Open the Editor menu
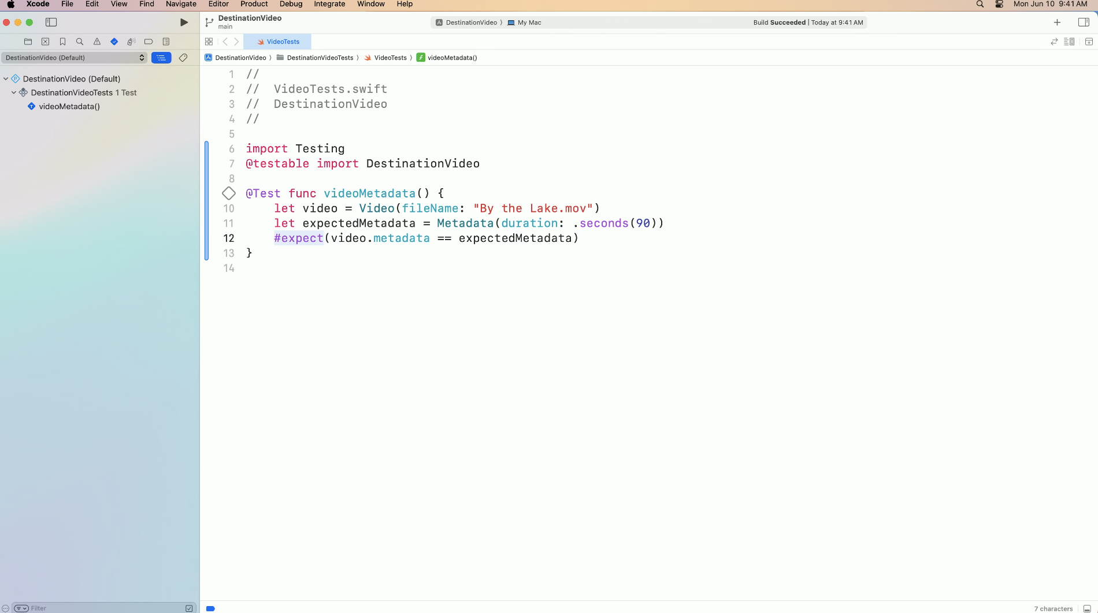 [218, 4]
